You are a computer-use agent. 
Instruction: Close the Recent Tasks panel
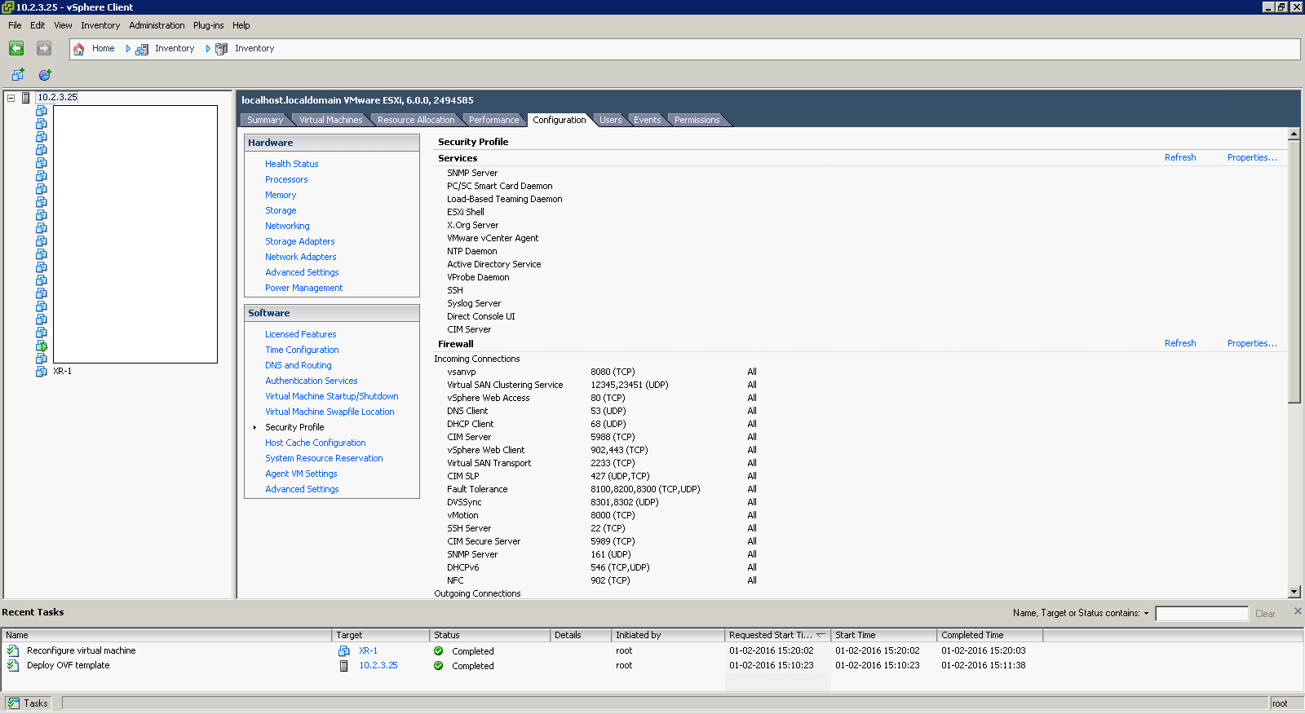pos(1298,611)
